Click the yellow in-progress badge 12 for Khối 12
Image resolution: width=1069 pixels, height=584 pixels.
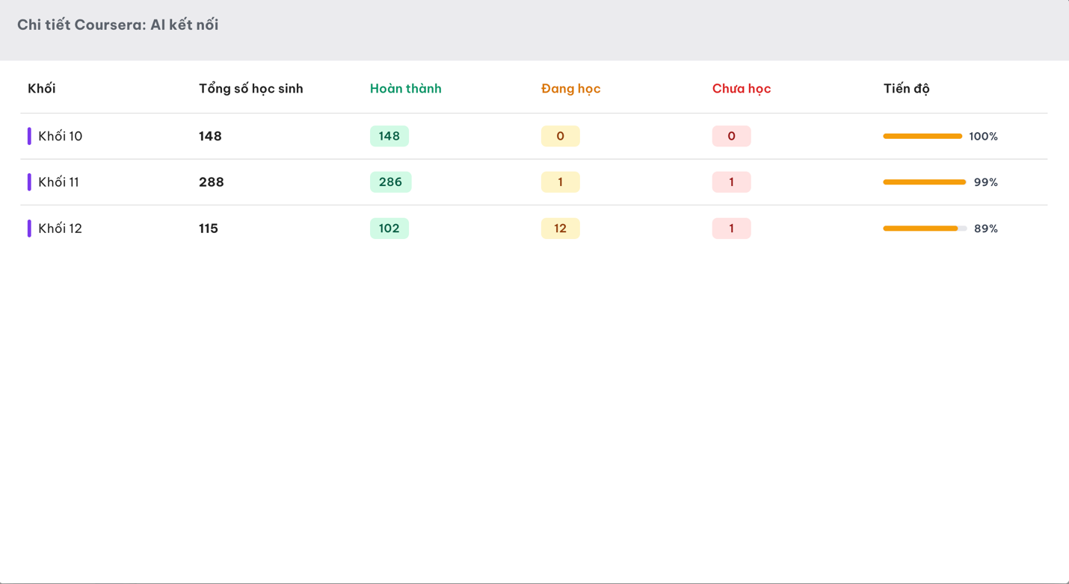[561, 229]
